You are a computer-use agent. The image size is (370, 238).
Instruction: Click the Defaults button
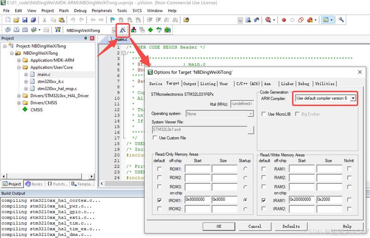[x=291, y=226]
